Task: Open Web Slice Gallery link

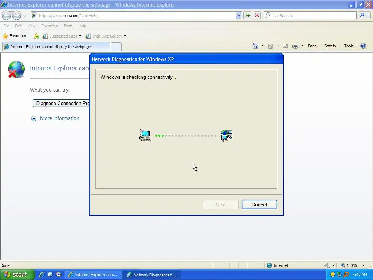Action: [x=104, y=36]
